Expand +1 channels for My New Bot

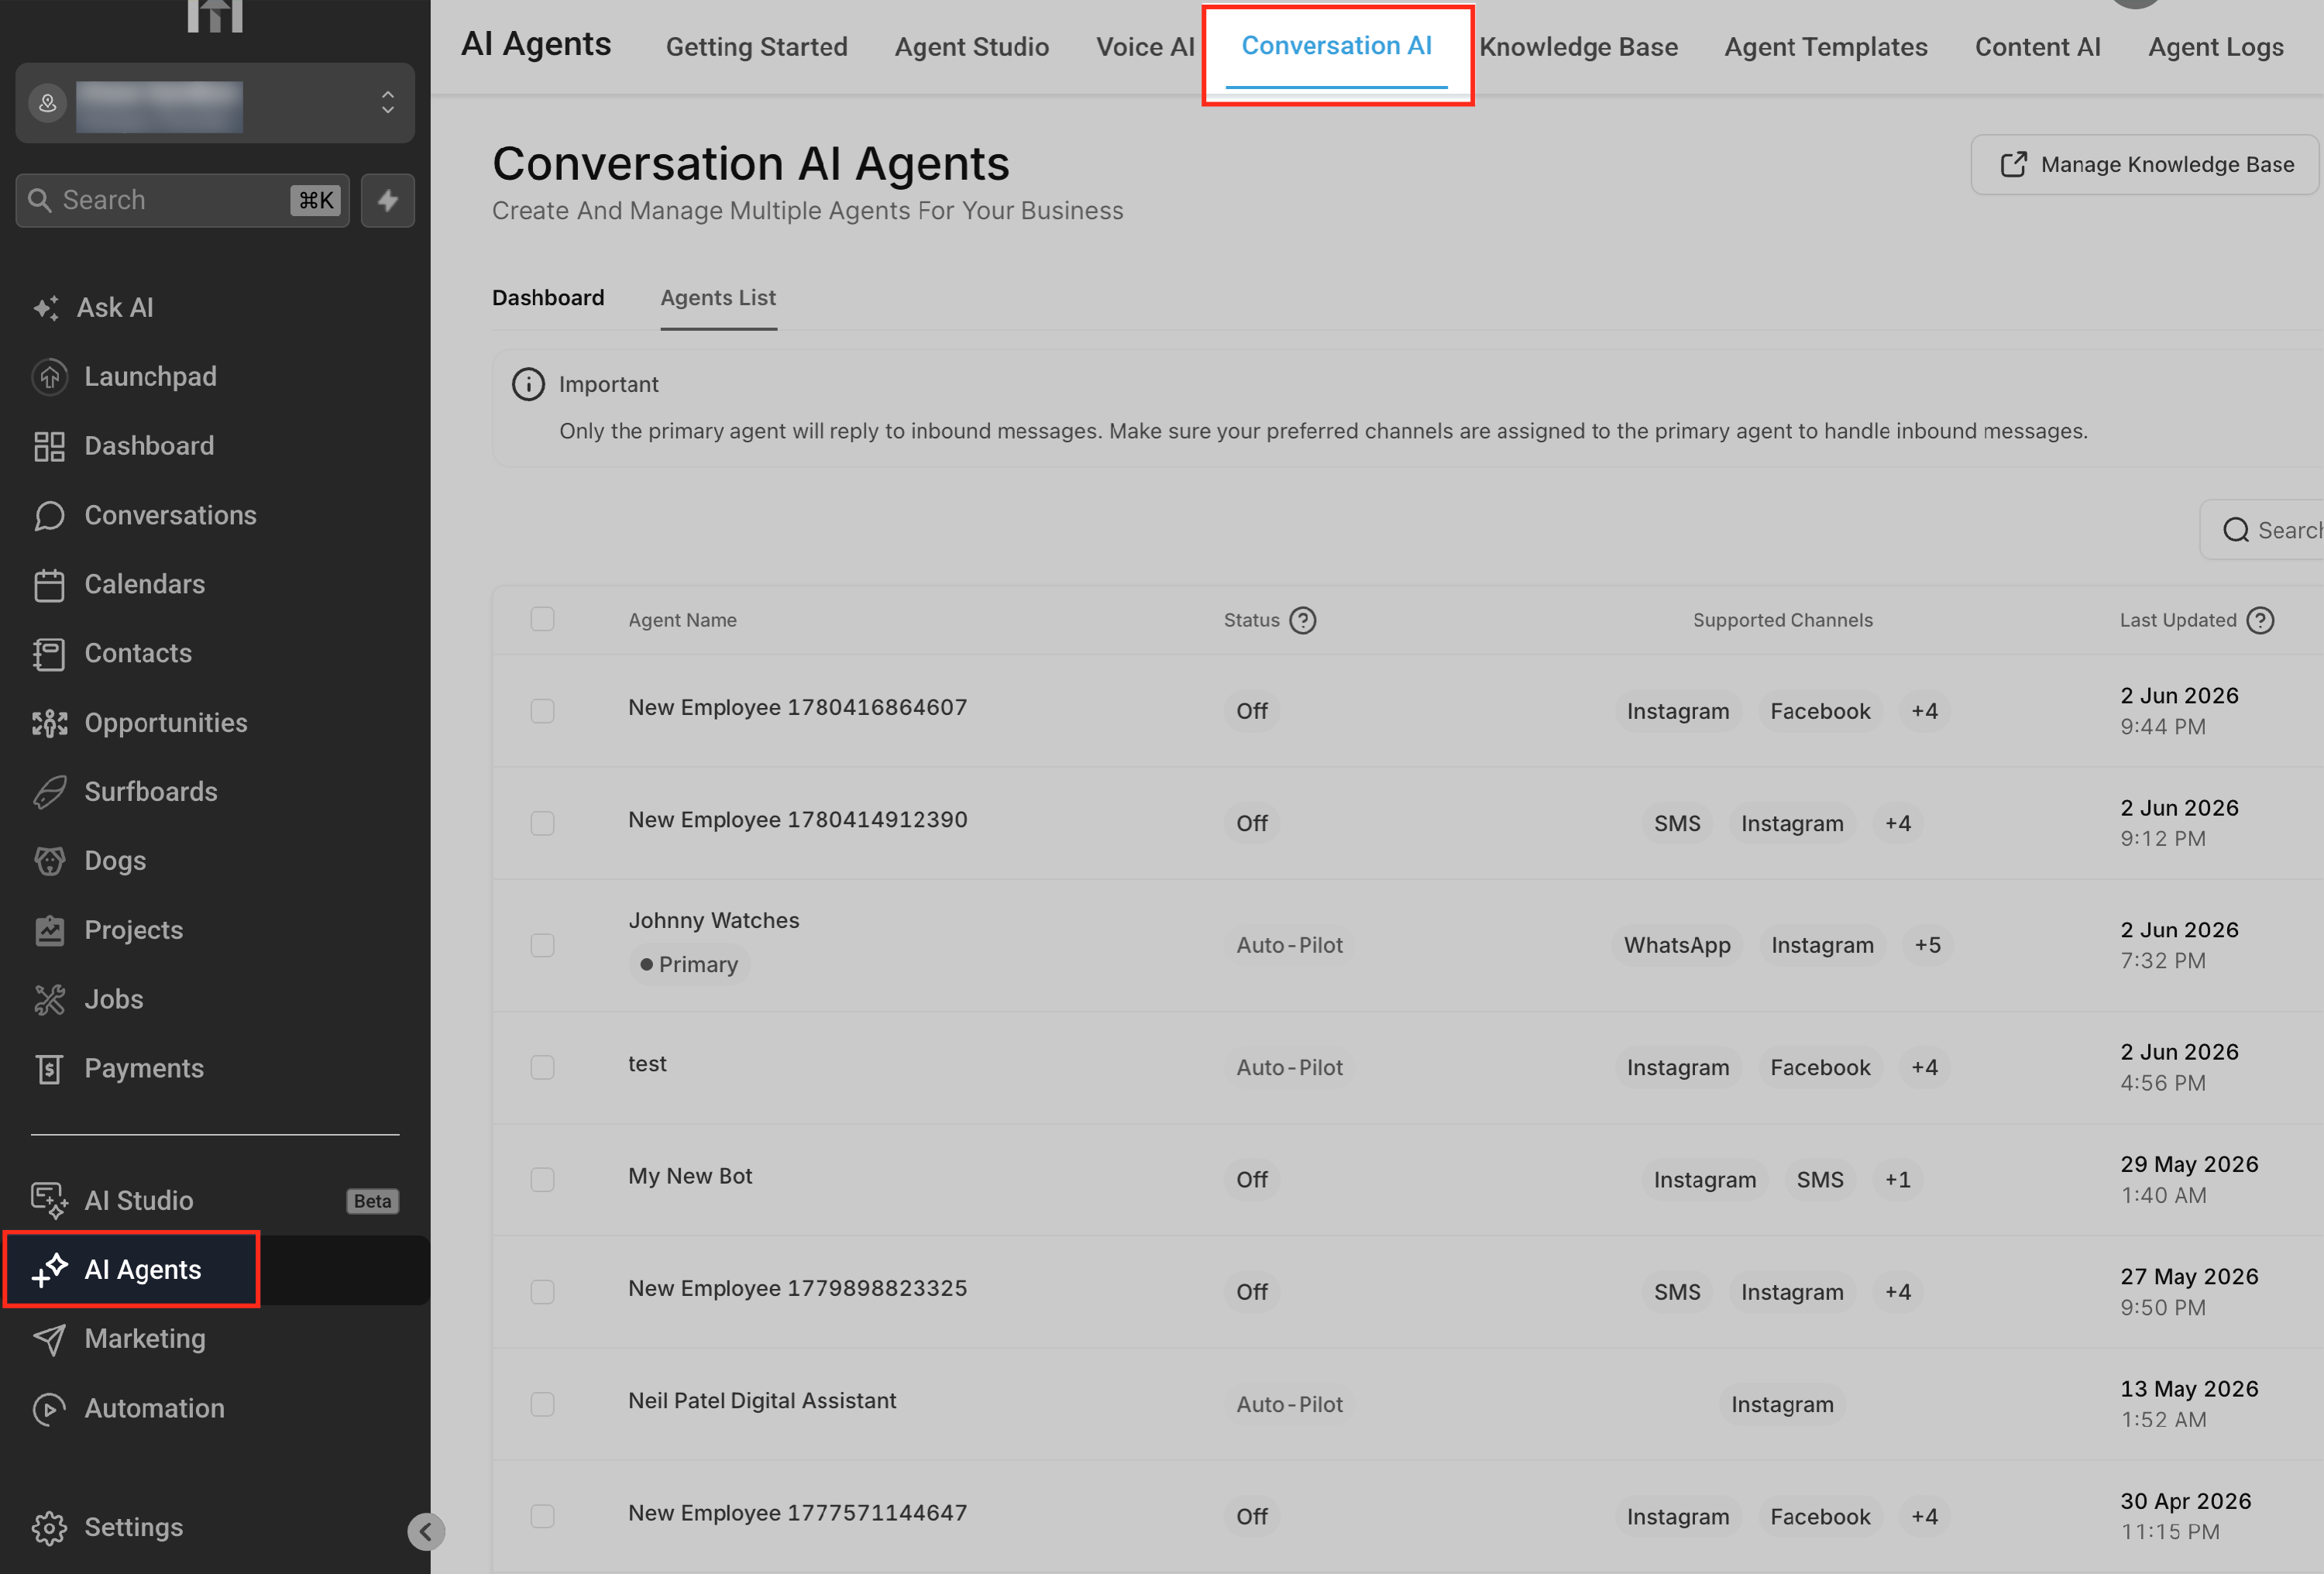[1897, 1180]
